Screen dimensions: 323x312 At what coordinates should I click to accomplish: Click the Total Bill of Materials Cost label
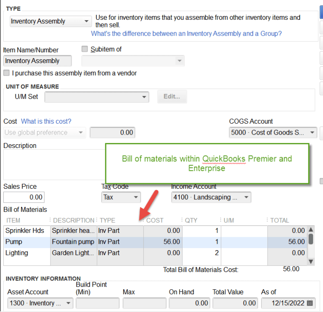201,270
